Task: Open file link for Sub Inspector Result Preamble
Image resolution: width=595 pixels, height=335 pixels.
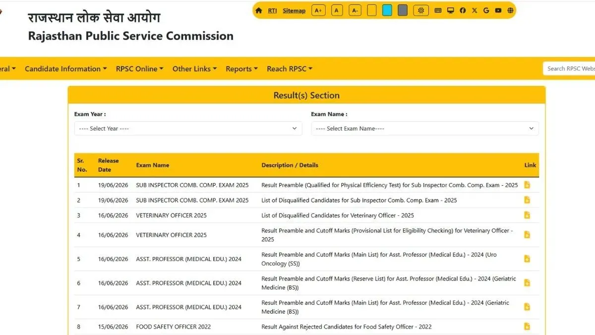Action: tap(527, 185)
